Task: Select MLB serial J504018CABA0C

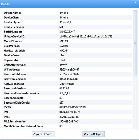Action: pos(69,122)
